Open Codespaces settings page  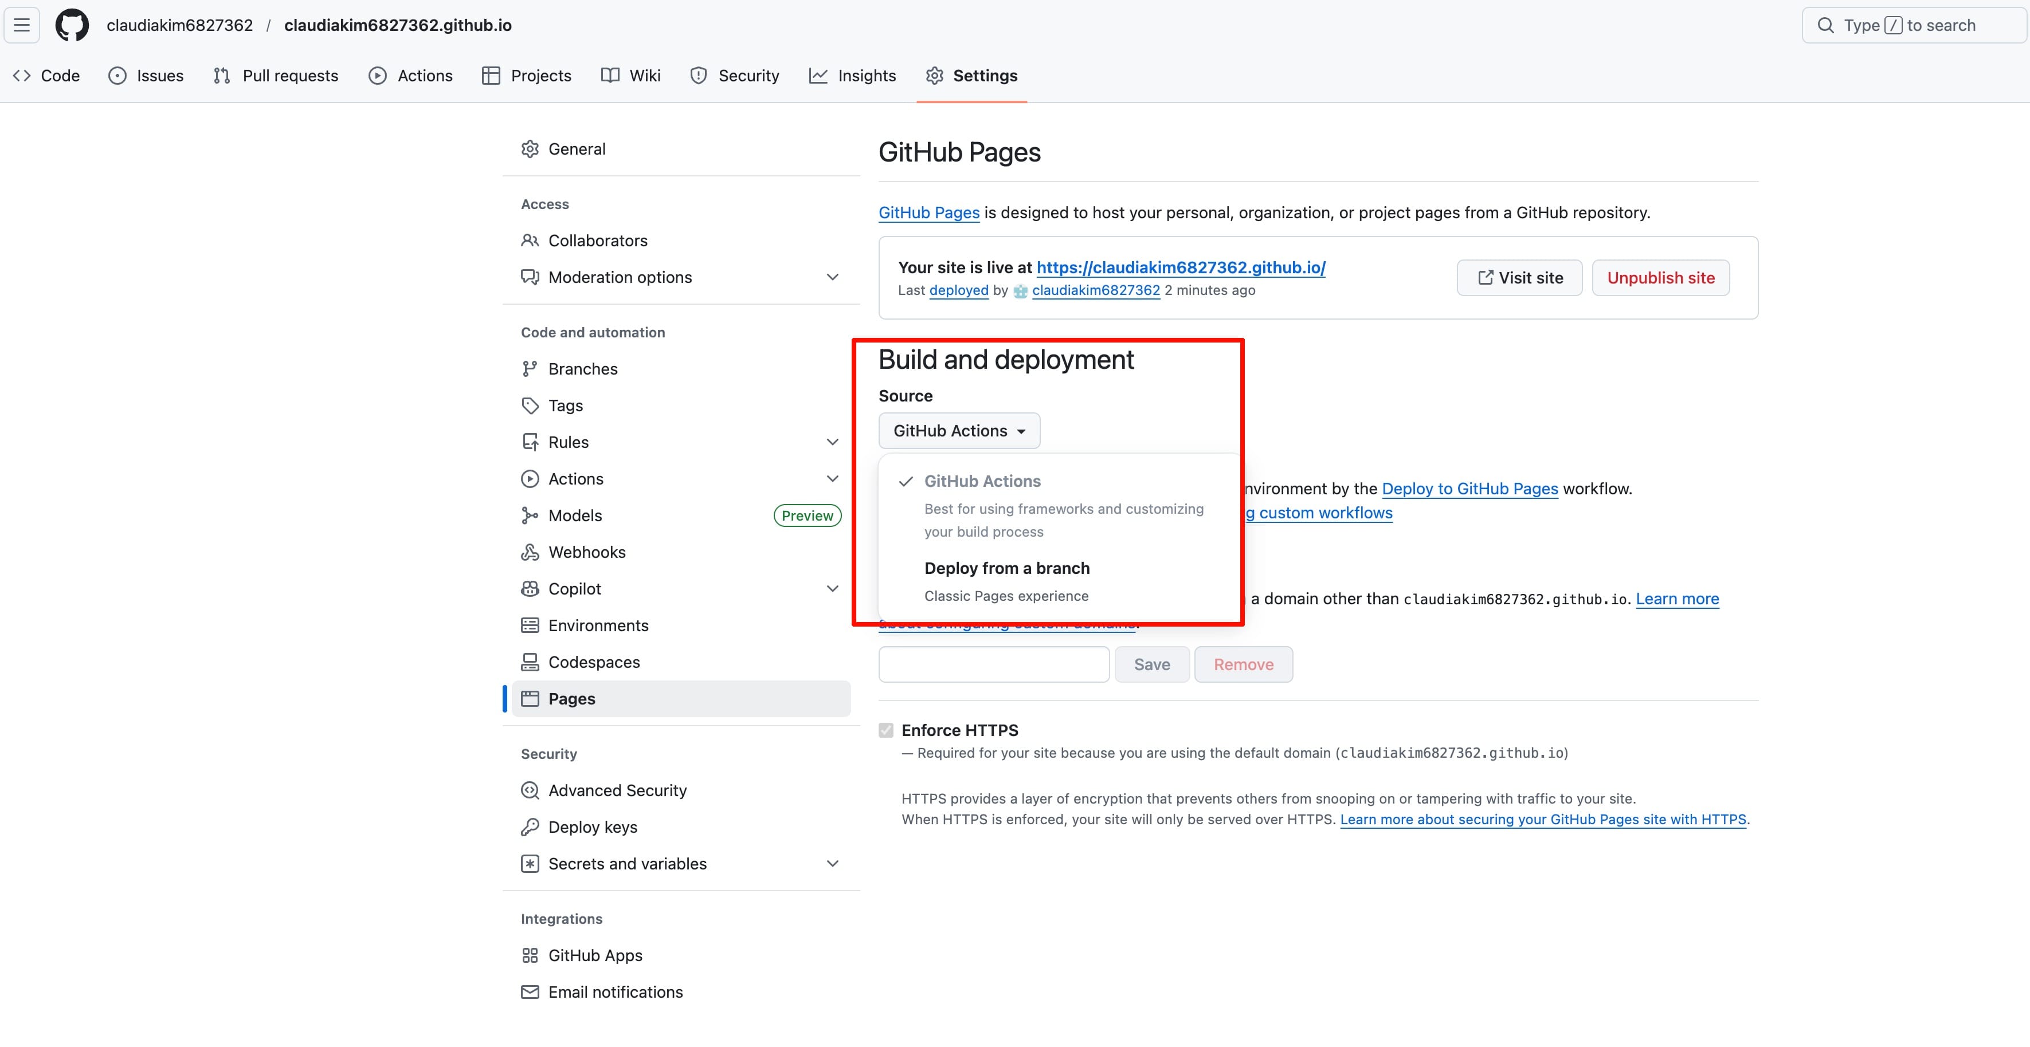(x=593, y=663)
